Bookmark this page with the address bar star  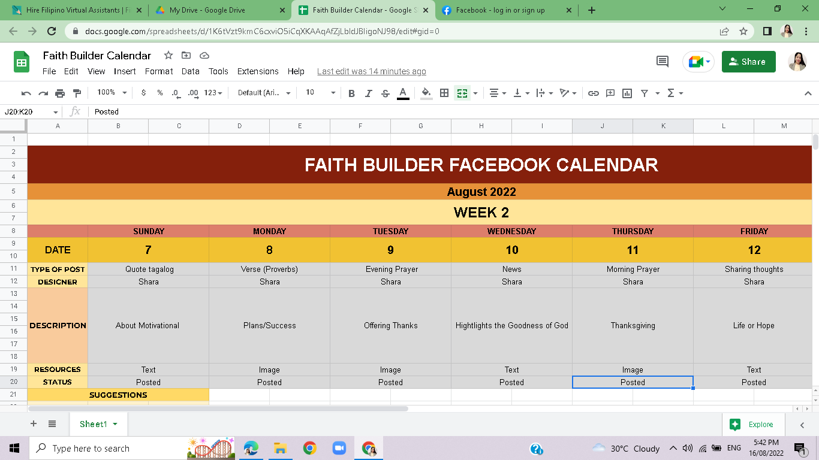pyautogui.click(x=743, y=31)
